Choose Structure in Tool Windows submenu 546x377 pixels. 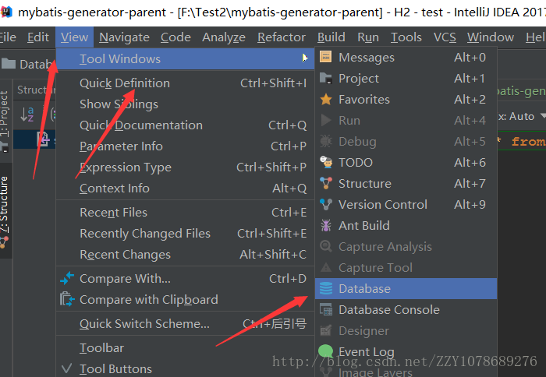click(406, 183)
